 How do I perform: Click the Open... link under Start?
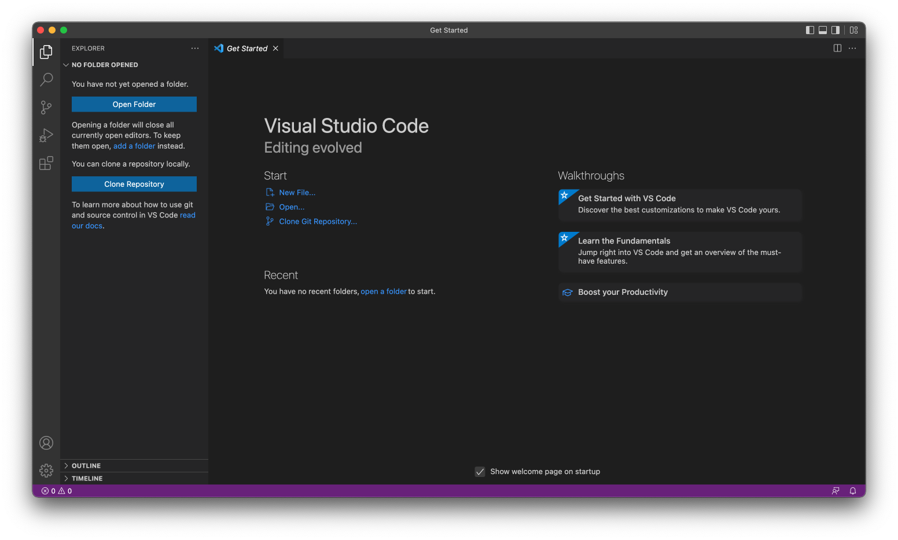point(292,207)
